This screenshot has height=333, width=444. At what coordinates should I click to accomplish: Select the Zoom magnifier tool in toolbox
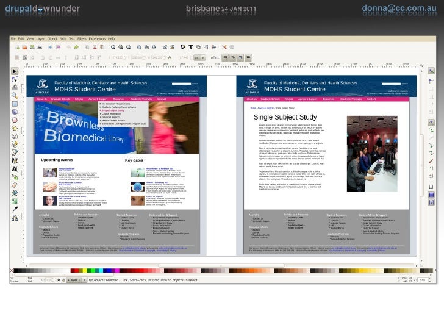[x=15, y=95]
